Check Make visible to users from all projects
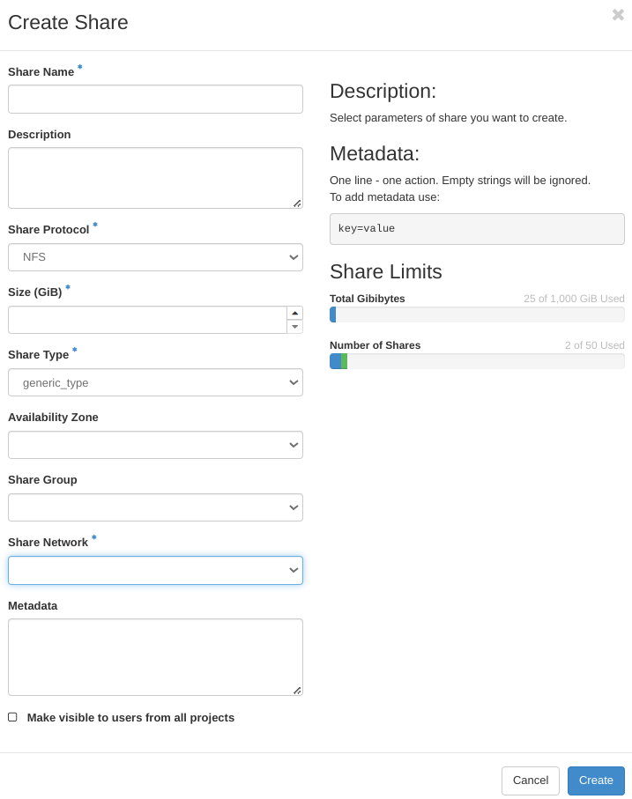This screenshot has width=632, height=799. pyautogui.click(x=12, y=717)
